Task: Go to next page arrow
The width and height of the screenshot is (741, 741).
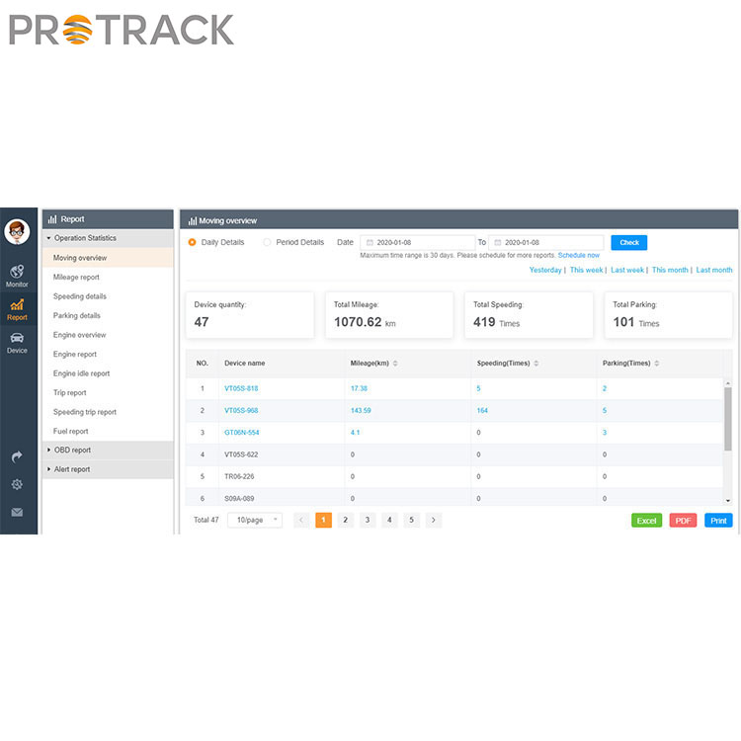Action: coord(434,520)
